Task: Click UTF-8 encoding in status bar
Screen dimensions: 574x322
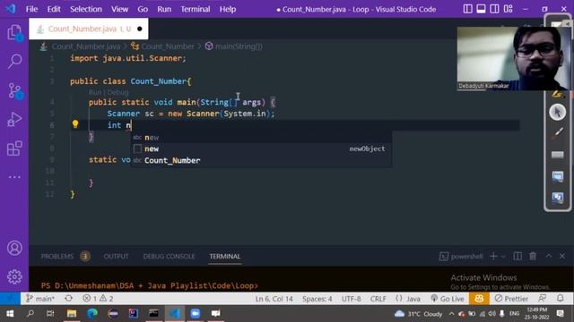Action: pos(351,299)
